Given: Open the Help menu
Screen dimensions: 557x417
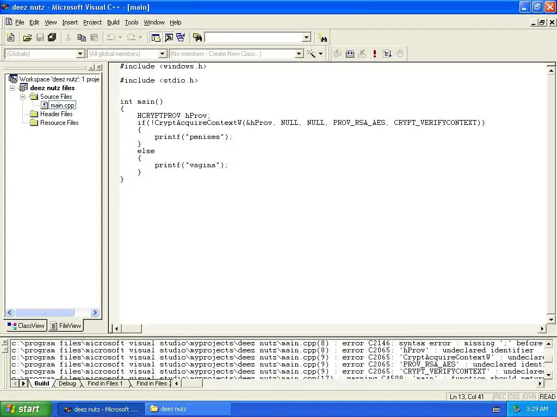Looking at the screenshot, I should (176, 22).
